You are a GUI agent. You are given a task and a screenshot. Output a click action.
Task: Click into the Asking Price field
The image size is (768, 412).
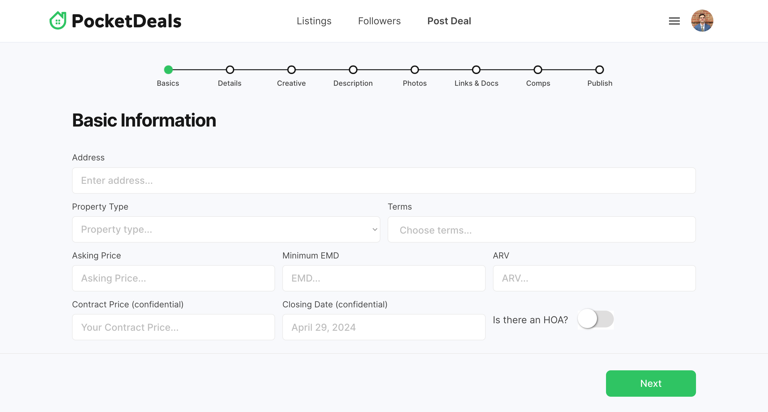point(173,278)
